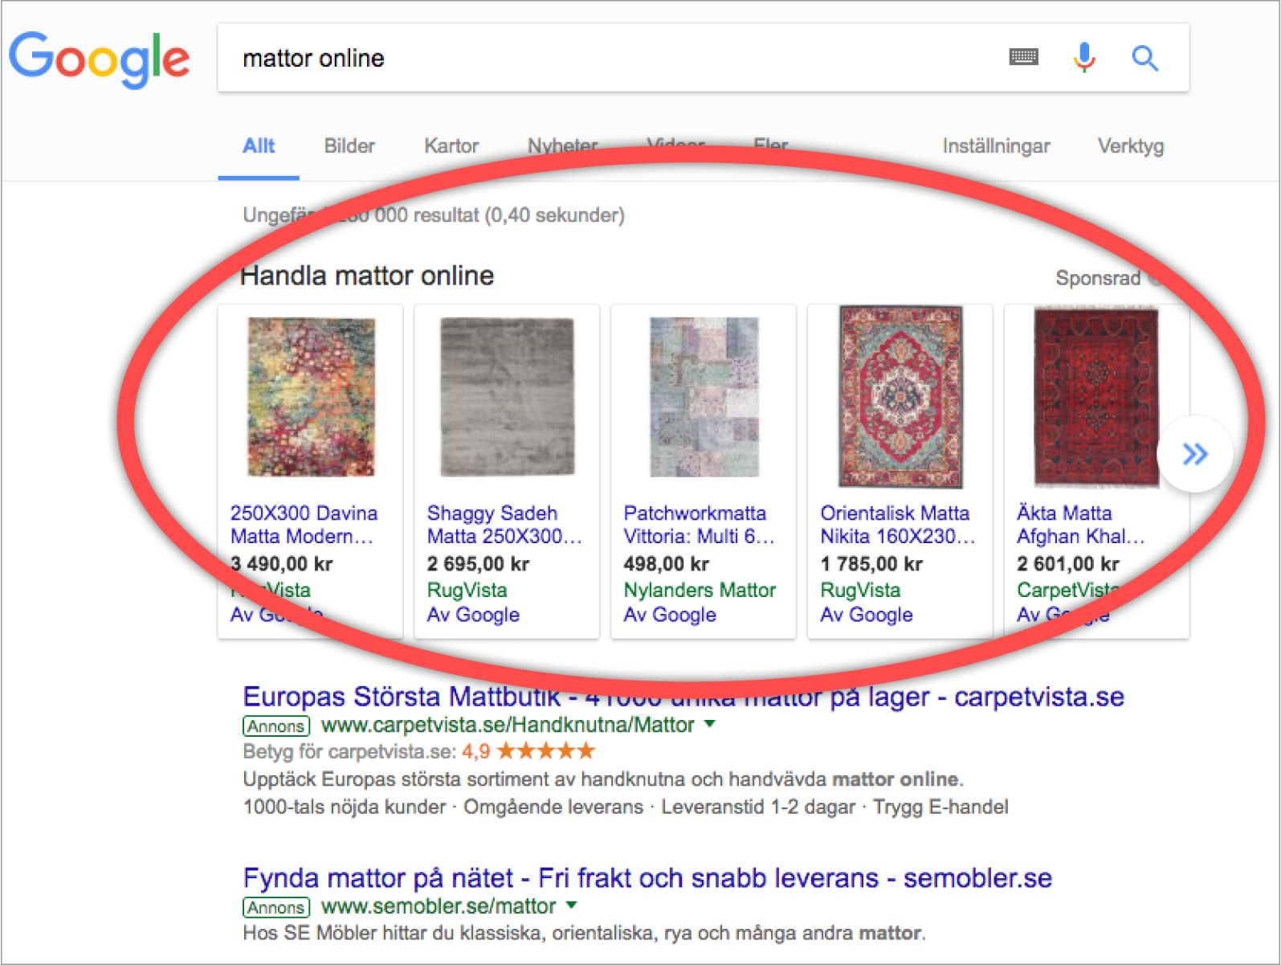This screenshot has width=1281, height=965.
Task: Open Europas Största Mattbutik carpetvista.se ad
Action: click(683, 697)
